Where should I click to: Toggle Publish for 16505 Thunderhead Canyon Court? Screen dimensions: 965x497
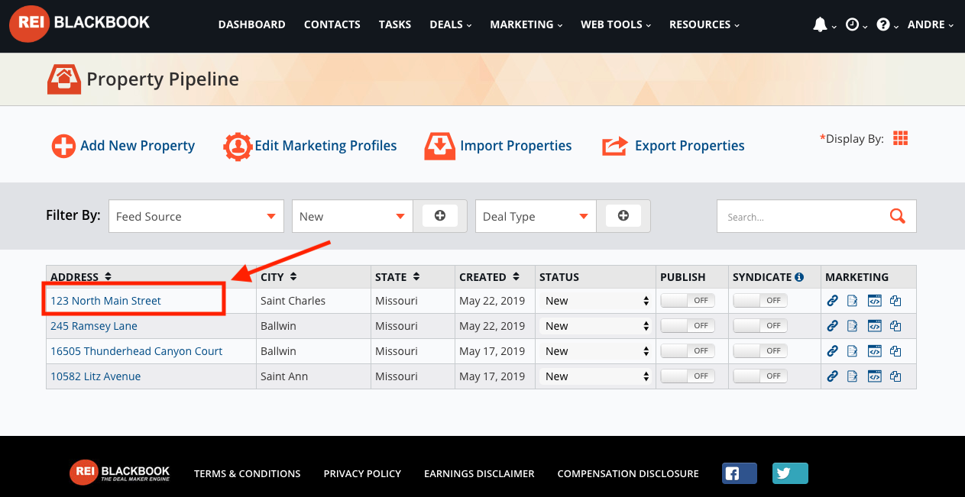(x=688, y=351)
